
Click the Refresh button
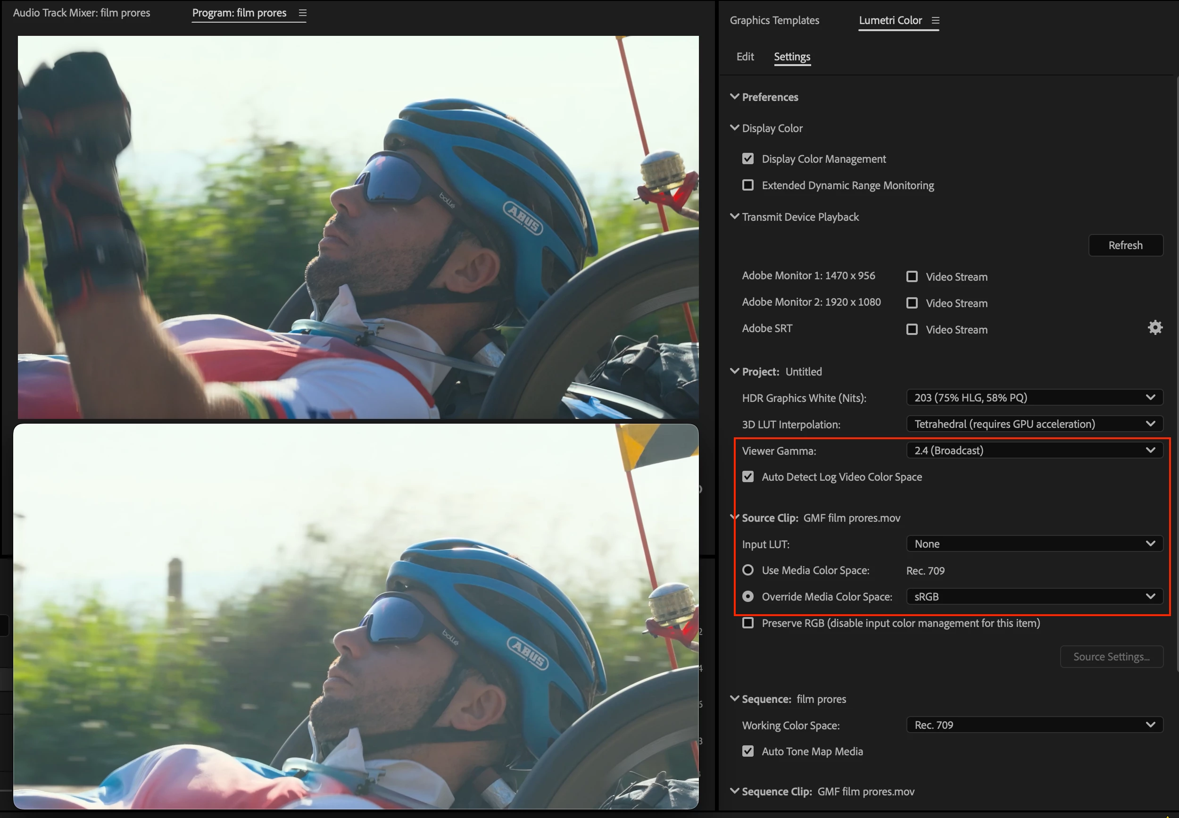pos(1125,245)
